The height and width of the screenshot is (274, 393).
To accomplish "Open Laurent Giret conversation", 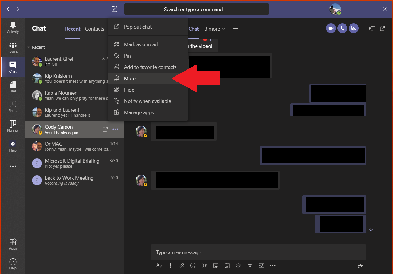I will pyautogui.click(x=75, y=61).
